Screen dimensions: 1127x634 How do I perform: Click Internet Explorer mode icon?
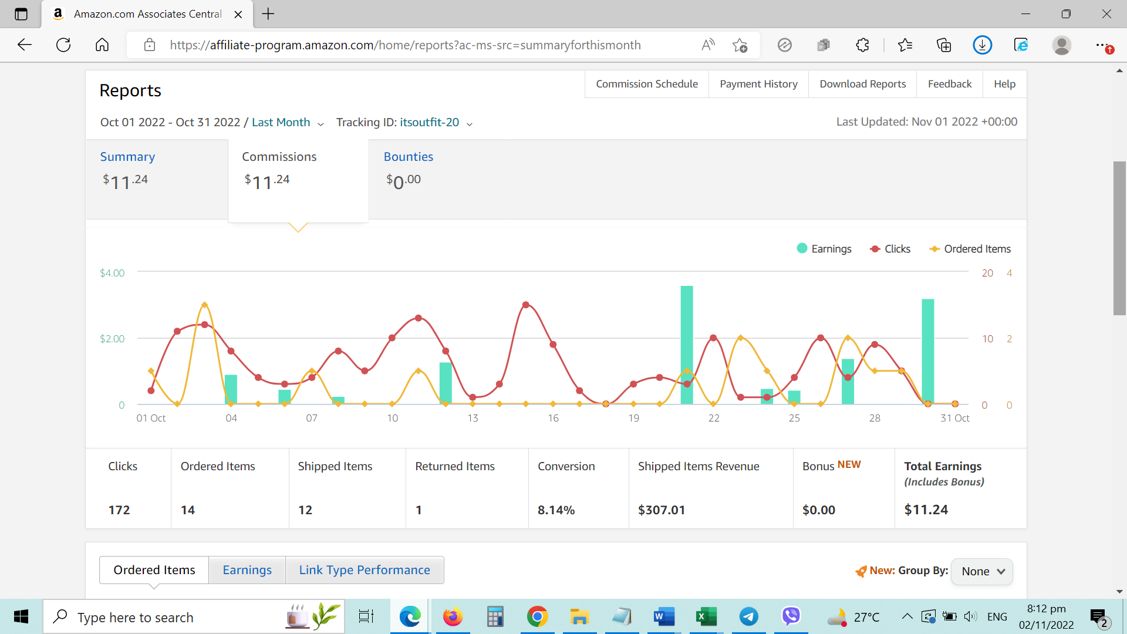tap(1021, 45)
